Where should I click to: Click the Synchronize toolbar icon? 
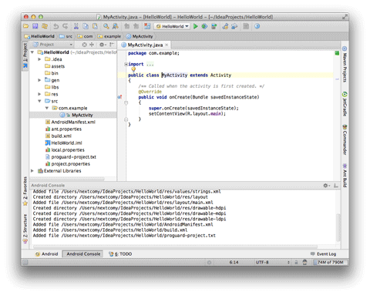point(45,26)
